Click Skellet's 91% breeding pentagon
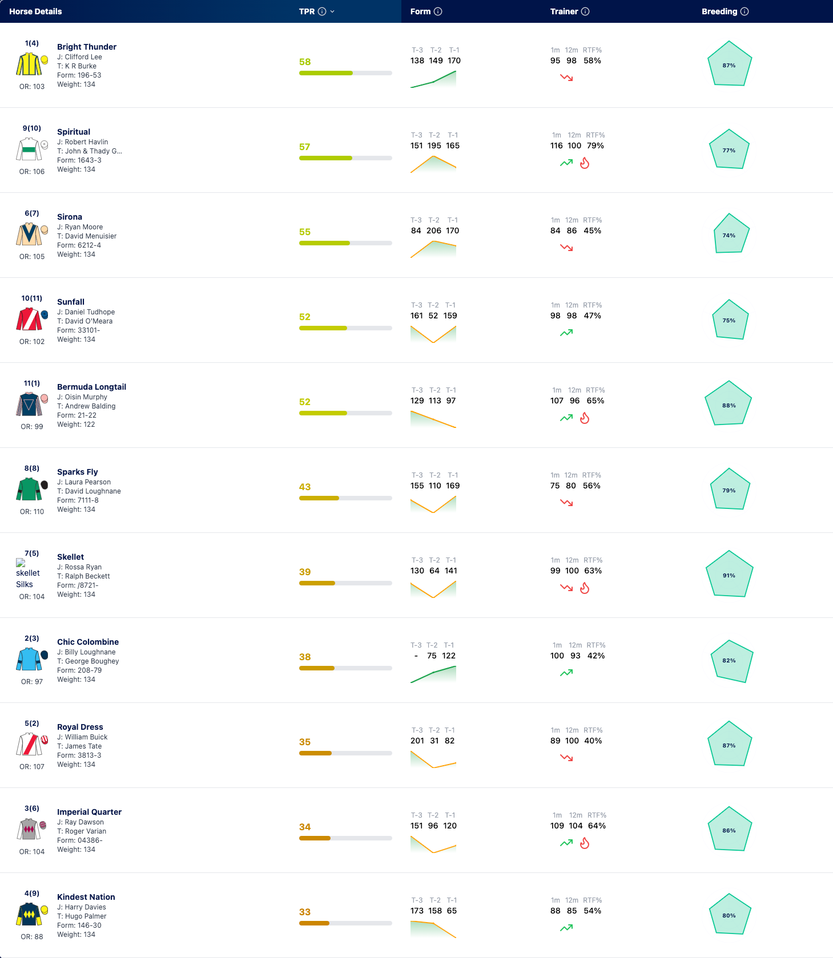Image resolution: width=833 pixels, height=958 pixels. [x=729, y=575]
